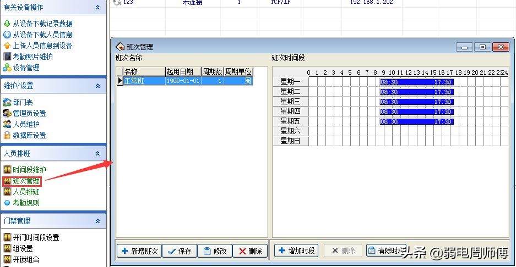The image size is (516, 267).
Task: Click the download personnel info icon
Action: coord(7,35)
